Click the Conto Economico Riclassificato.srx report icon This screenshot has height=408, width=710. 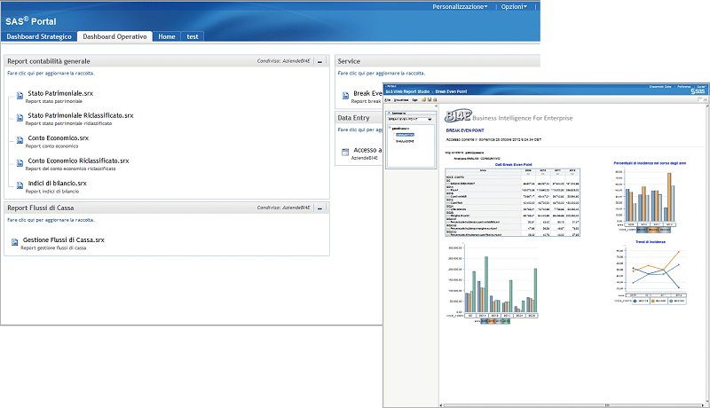point(20,163)
